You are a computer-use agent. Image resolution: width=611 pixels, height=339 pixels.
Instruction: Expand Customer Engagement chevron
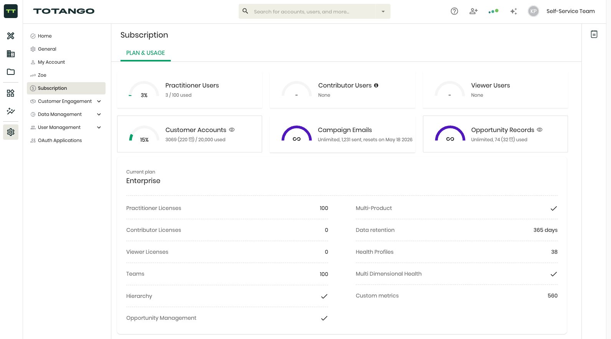pos(99,101)
